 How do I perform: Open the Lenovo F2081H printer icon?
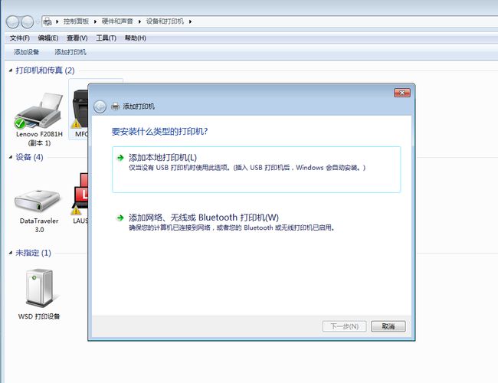(39, 110)
